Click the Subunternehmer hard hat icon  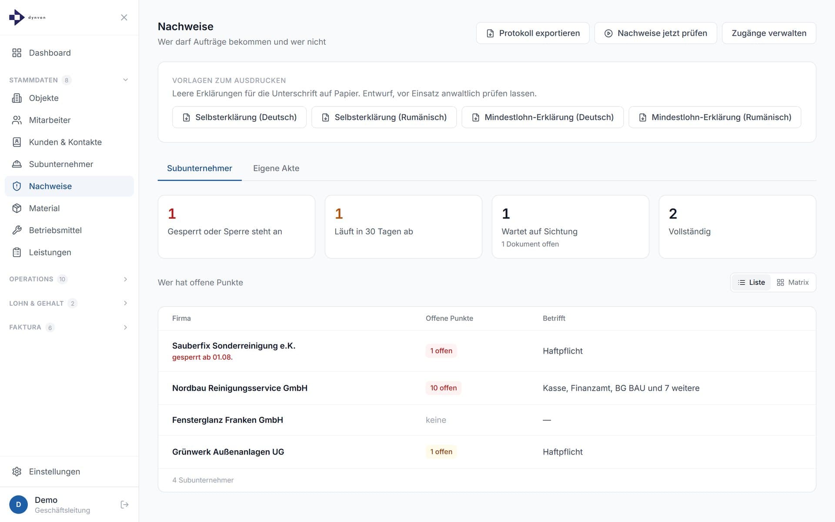pos(17,164)
